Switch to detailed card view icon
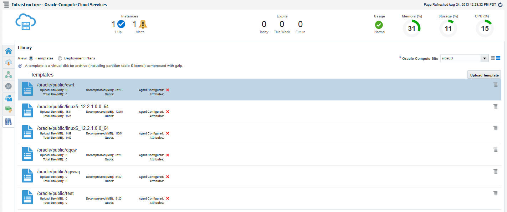507x212 pixels. (x=498, y=58)
